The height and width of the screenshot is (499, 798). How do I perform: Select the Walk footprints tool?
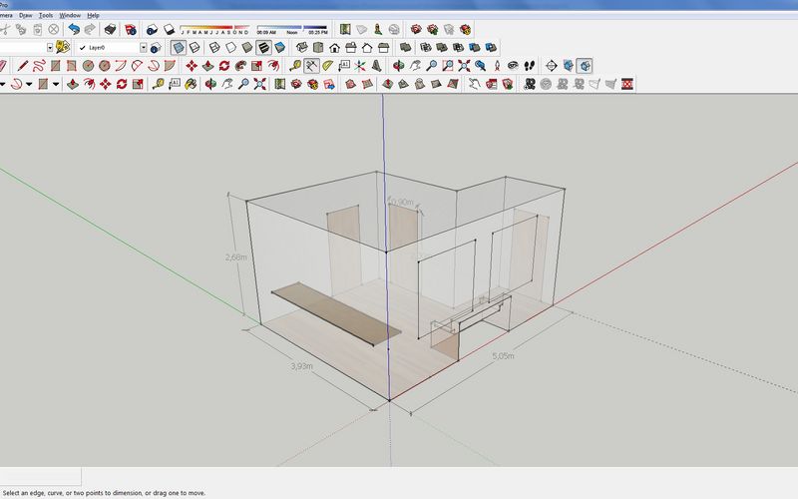tap(530, 66)
